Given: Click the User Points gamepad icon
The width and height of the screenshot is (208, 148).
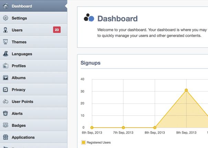Looking at the screenshot, I should point(6,102).
